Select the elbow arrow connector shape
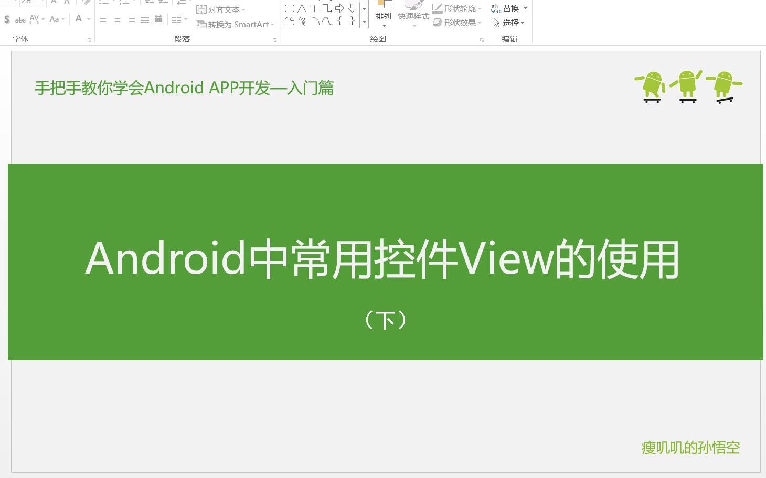 [327, 8]
